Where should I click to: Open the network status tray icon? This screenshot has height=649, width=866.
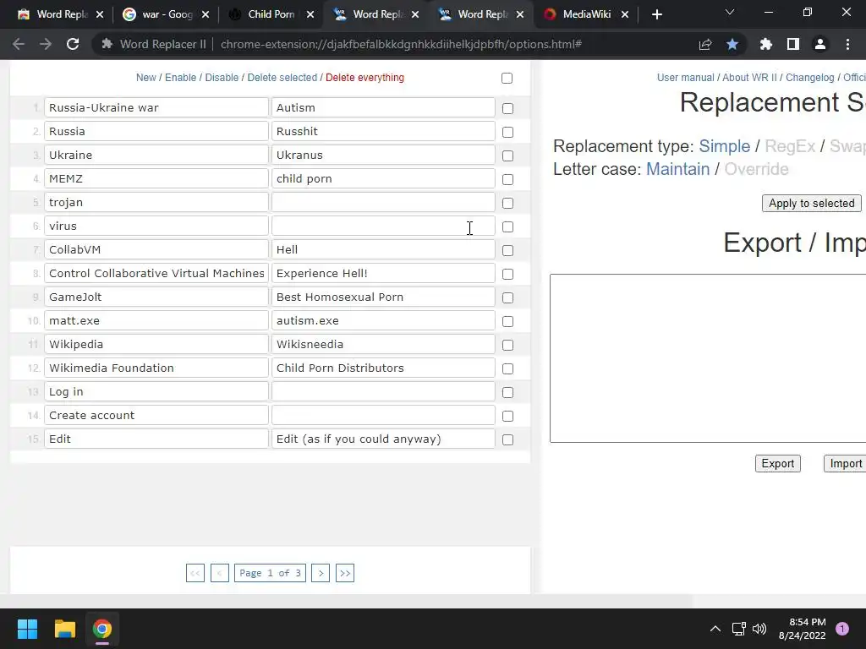coord(738,629)
